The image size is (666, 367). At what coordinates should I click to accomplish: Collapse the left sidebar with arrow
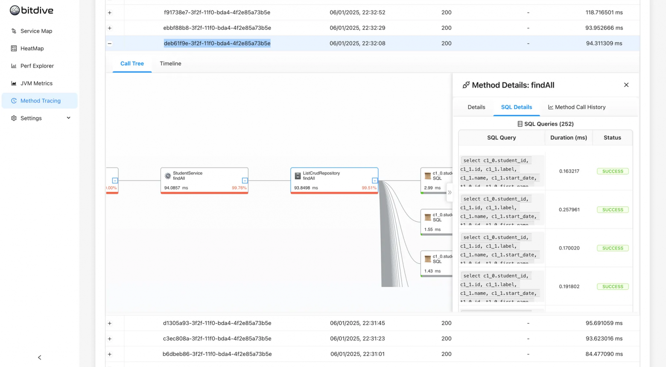point(40,358)
